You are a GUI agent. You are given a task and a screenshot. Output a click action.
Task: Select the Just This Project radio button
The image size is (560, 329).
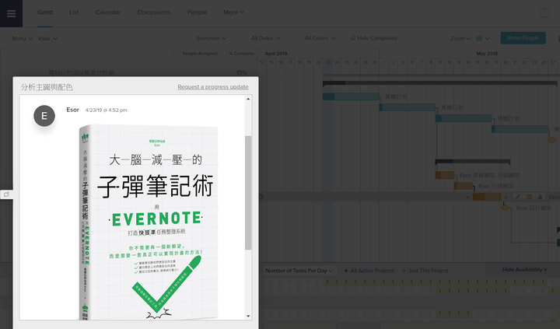(404, 271)
